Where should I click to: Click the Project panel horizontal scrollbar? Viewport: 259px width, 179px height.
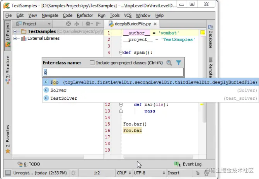[49, 157]
